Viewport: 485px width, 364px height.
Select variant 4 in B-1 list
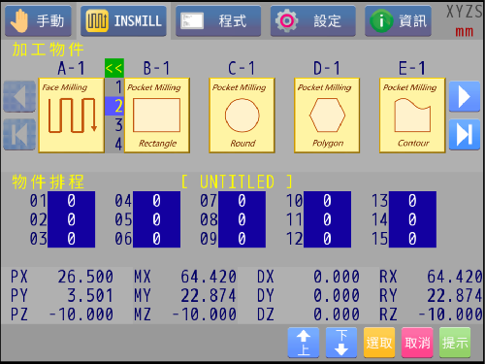pos(114,144)
